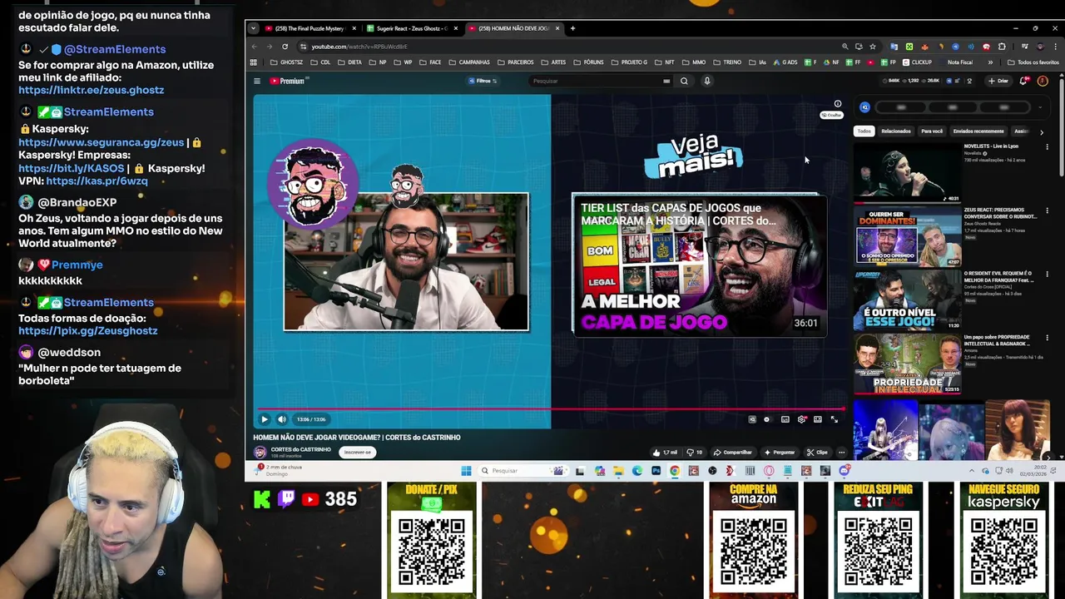This screenshot has height=599, width=1065.
Task: Reload the page in Chrome
Action: click(285, 47)
